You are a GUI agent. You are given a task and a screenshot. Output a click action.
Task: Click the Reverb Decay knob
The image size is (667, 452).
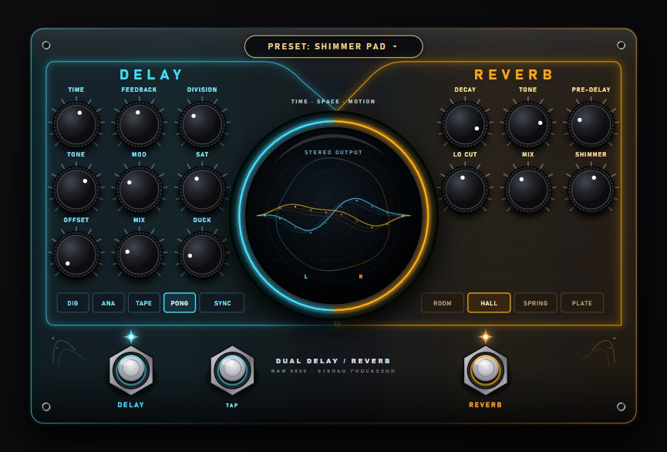(465, 125)
